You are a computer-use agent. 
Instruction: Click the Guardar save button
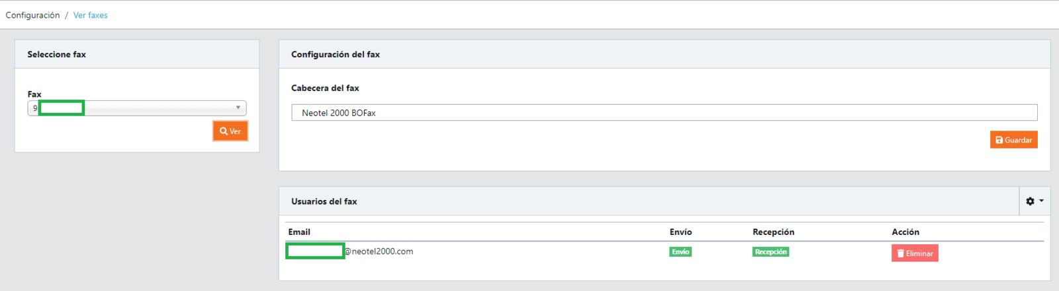point(1013,140)
